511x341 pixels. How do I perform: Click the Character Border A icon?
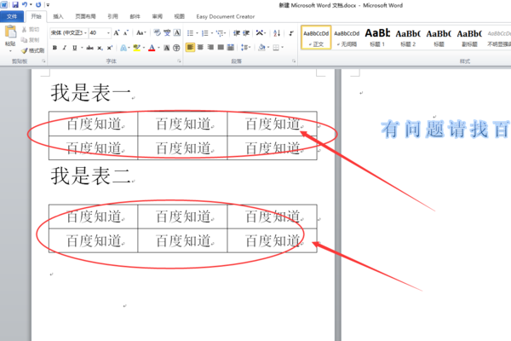pyautogui.click(x=177, y=32)
